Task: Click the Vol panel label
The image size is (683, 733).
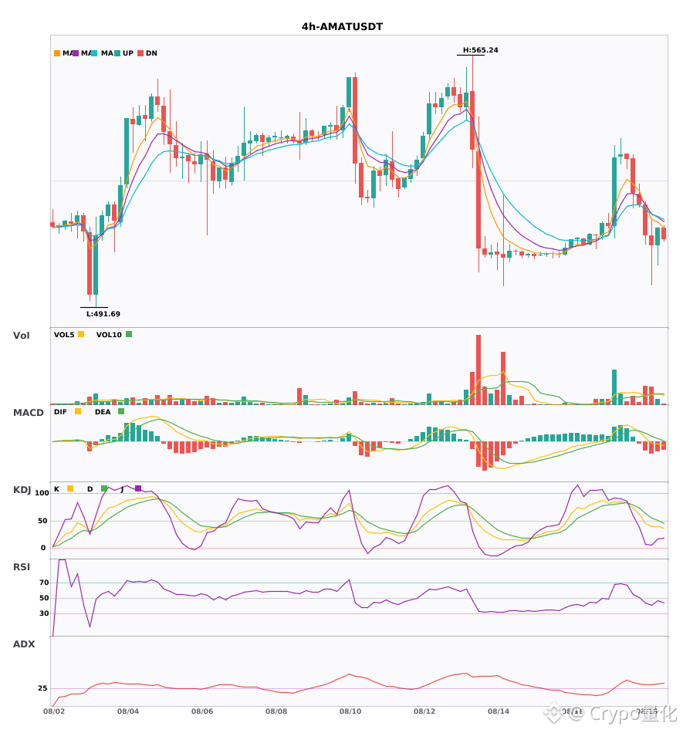Action: click(22, 336)
